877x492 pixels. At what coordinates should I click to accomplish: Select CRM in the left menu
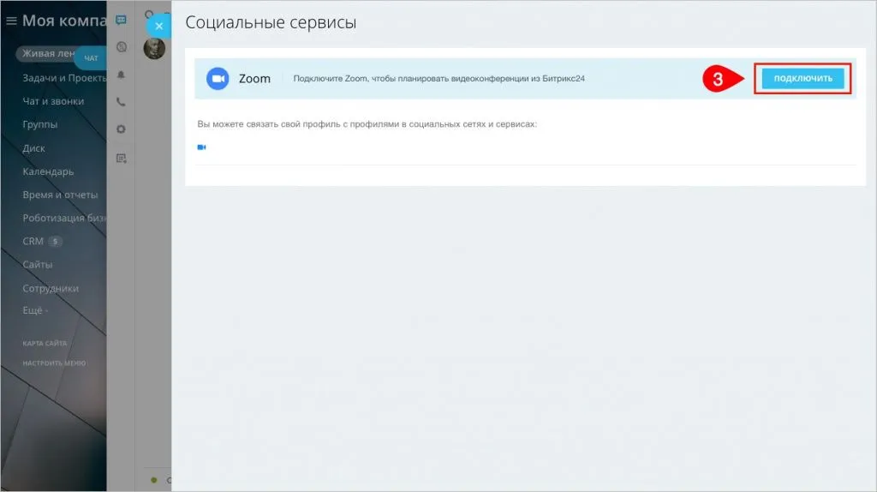click(33, 241)
